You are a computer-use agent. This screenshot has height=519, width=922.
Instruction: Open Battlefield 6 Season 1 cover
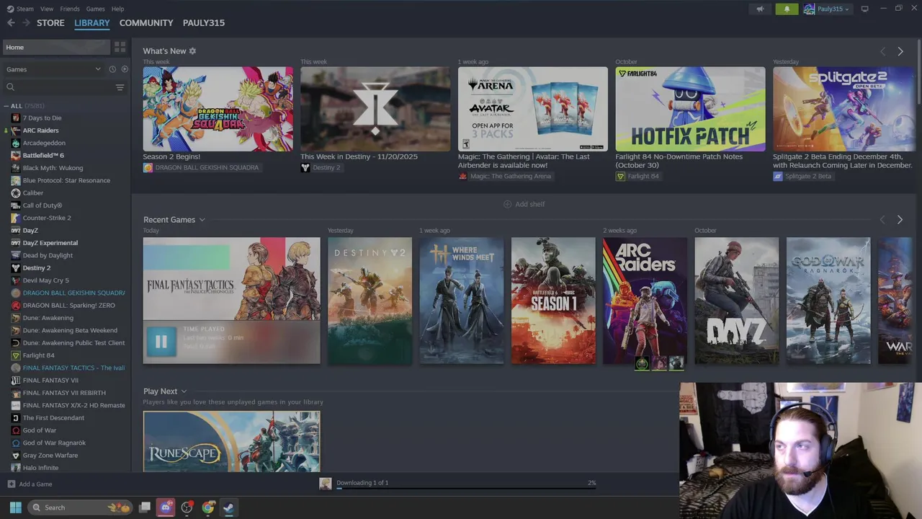pyautogui.click(x=553, y=301)
